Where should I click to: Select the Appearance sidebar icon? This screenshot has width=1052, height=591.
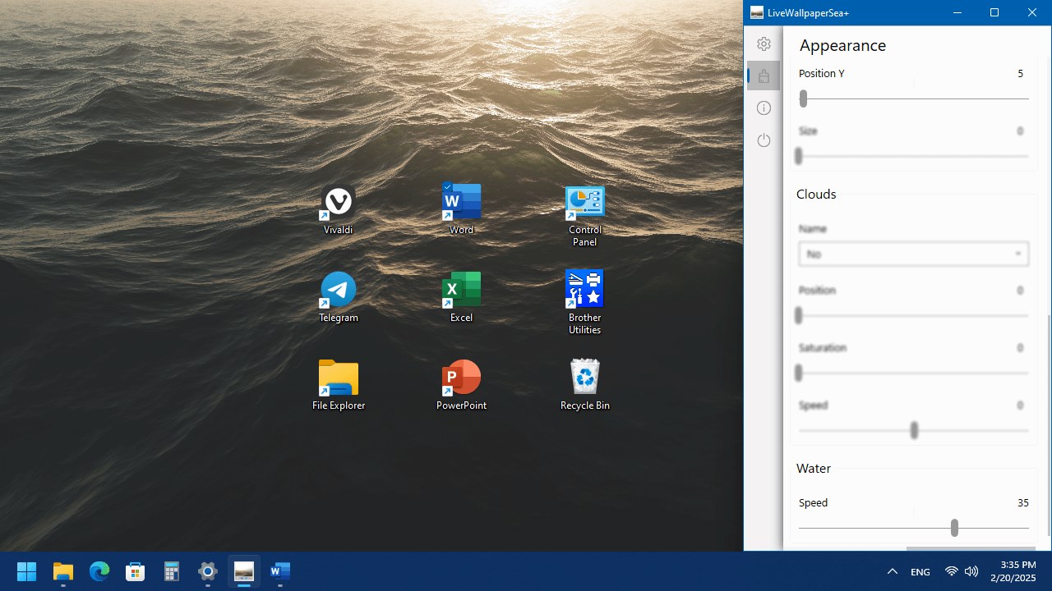click(x=764, y=76)
